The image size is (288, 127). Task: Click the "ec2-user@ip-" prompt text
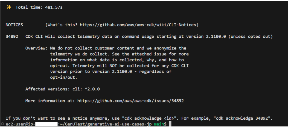coord(20,124)
